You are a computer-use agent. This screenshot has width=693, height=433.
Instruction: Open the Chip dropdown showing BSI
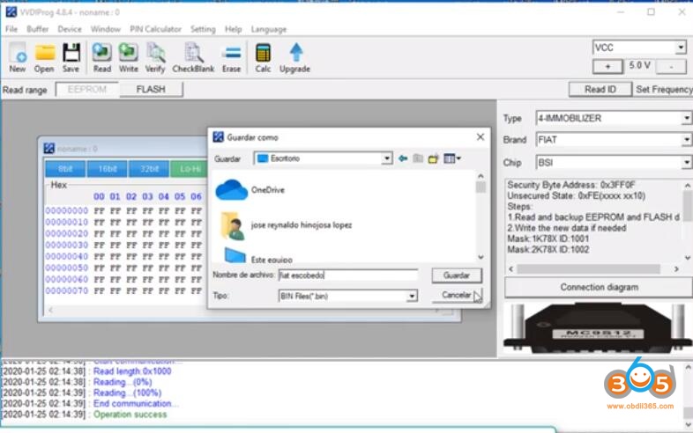pos(686,163)
